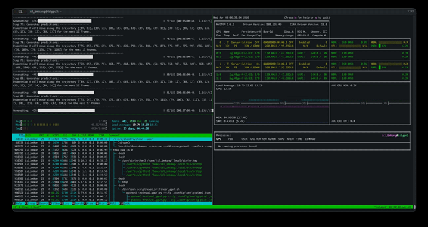Select process row with PID 918762
Viewport: 428px width, 227px height.
click(112, 181)
